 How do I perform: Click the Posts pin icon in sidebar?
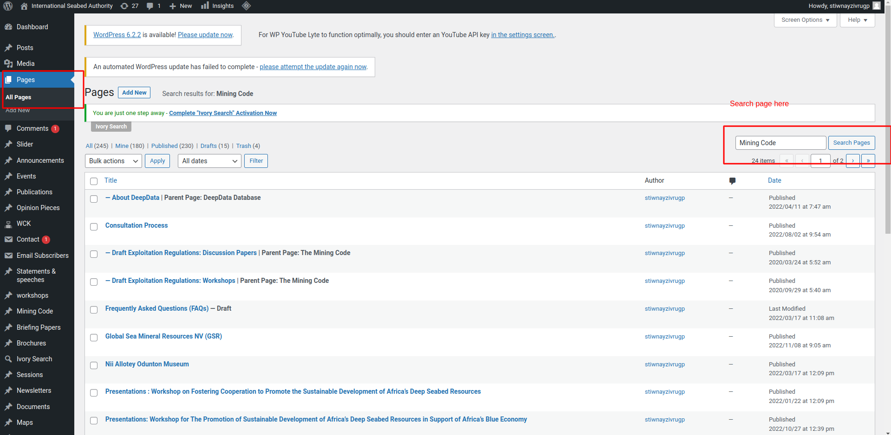point(8,48)
